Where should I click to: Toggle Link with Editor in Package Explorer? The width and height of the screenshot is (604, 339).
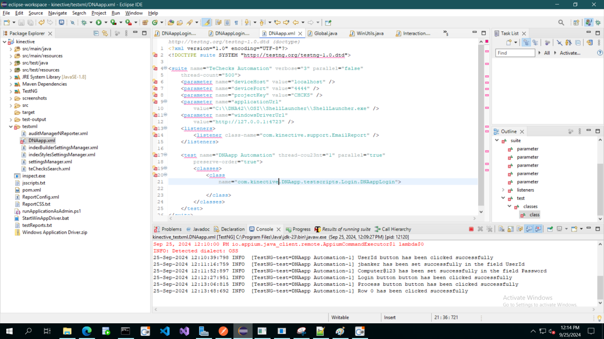pos(105,33)
